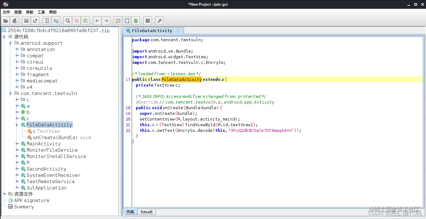Open preferences with the wrench icon
The height and width of the screenshot is (219, 426).
(x=159, y=21)
